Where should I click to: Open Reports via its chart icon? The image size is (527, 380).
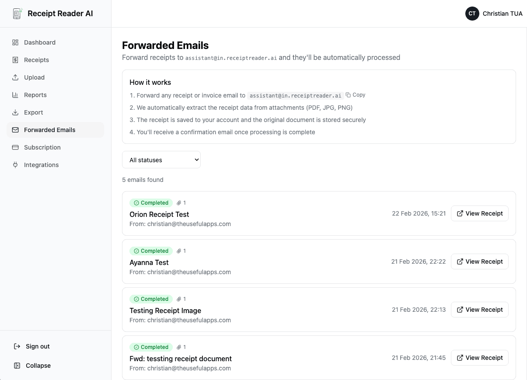point(14,95)
